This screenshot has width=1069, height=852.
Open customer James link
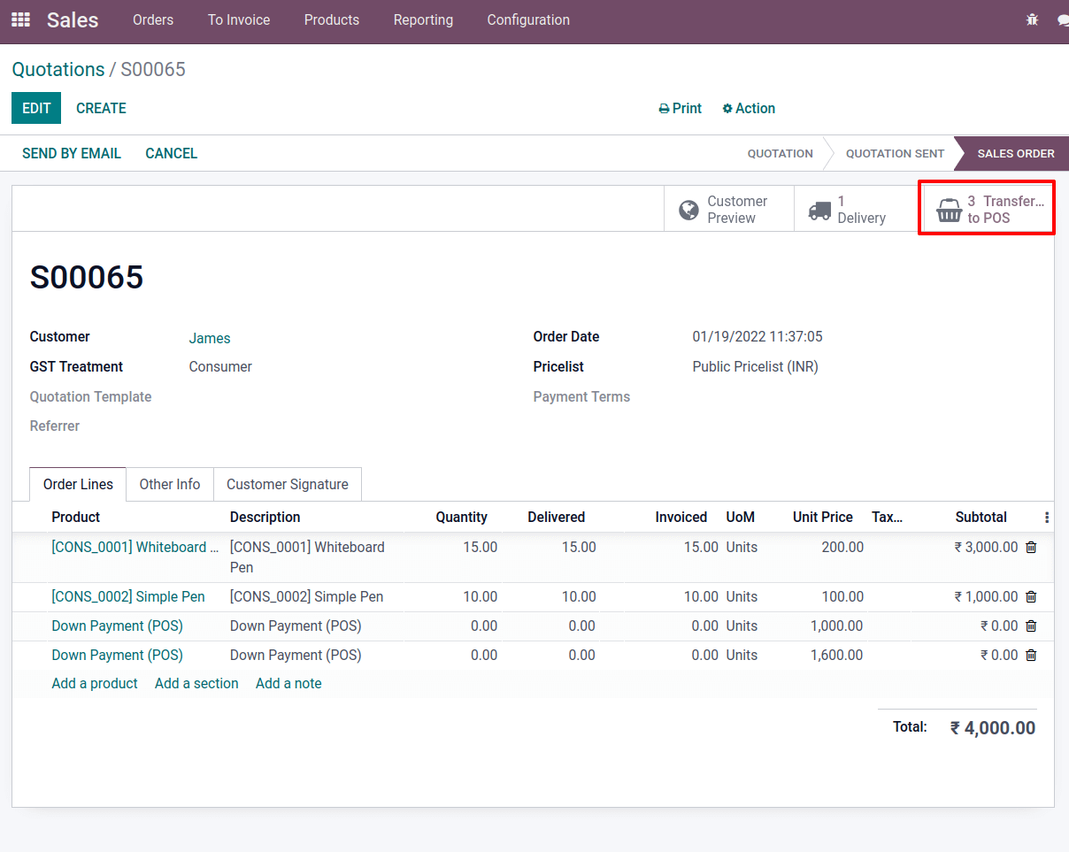pyautogui.click(x=210, y=338)
